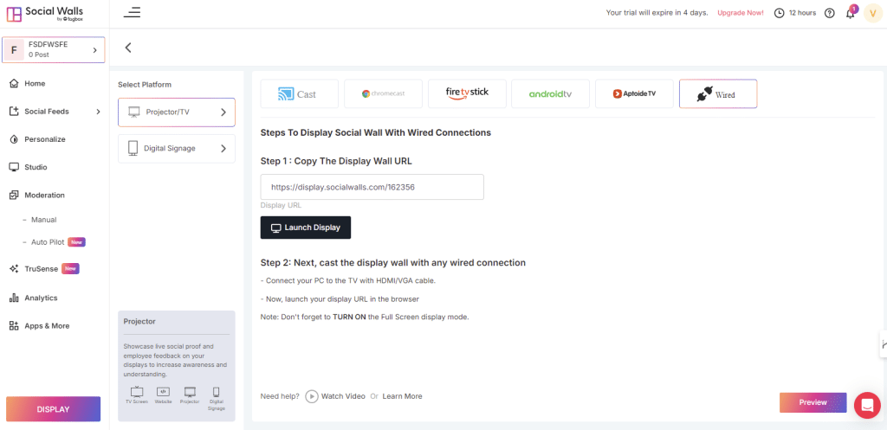The image size is (887, 430).
Task: Click the clock icon beside 12 hours
Action: [779, 13]
